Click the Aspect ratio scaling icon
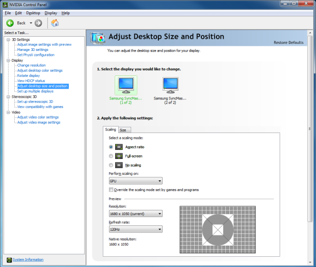The height and width of the screenshot is (267, 316). pyautogui.click(x=119, y=147)
